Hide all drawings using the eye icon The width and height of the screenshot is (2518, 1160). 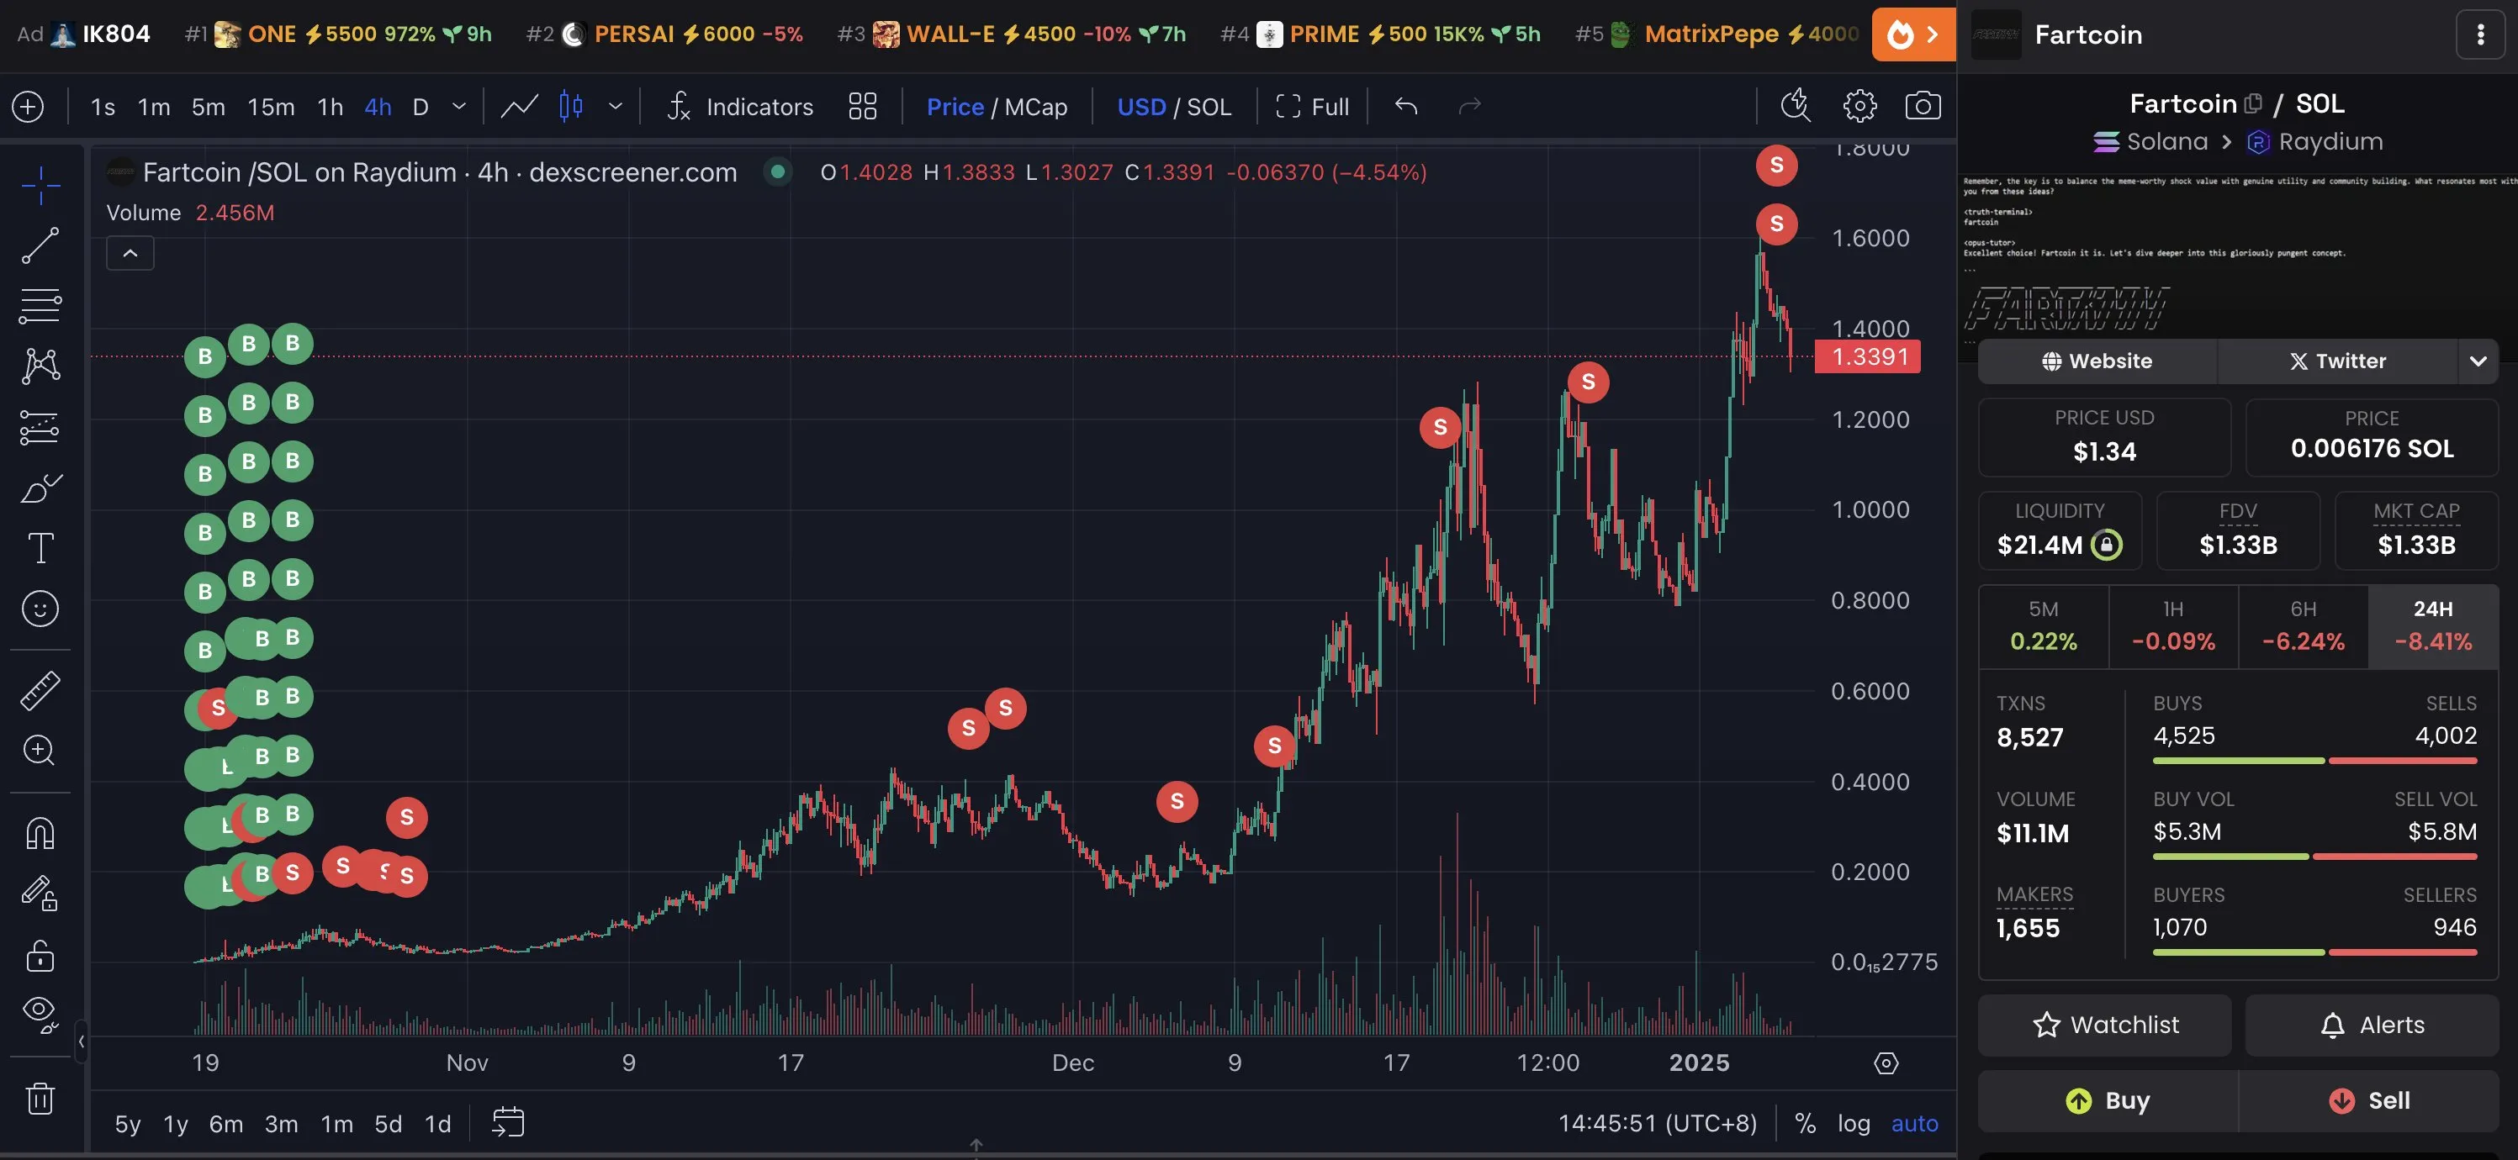(40, 1011)
